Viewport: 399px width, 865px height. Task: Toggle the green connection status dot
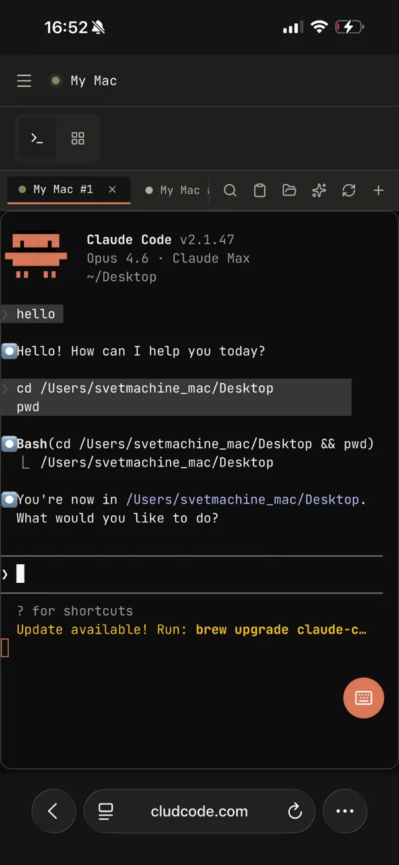pos(55,80)
